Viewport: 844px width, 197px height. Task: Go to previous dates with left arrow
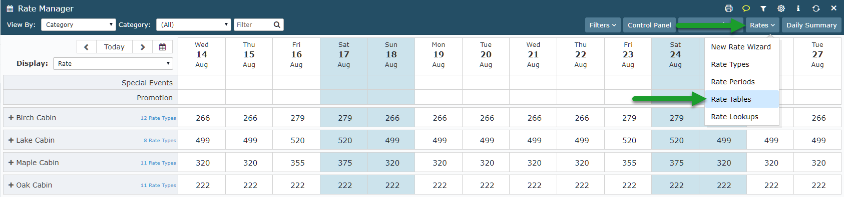[87, 47]
